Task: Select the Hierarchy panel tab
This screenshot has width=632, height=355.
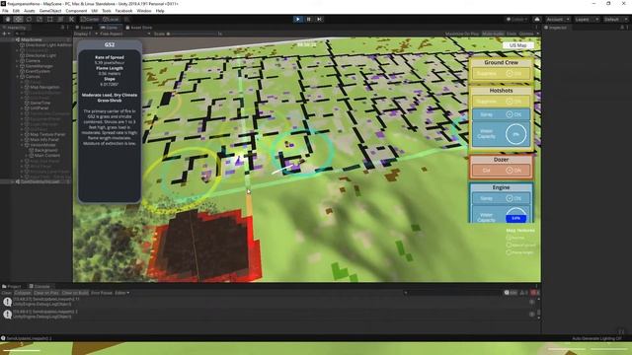Action: 16,28
